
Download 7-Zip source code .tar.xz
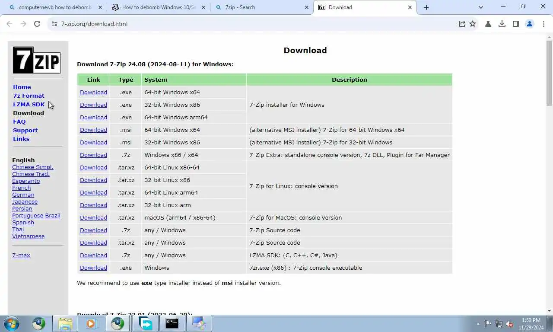point(93,243)
